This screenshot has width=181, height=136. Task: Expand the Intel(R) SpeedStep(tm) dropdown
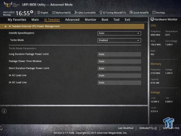pyautogui.click(x=119, y=33)
